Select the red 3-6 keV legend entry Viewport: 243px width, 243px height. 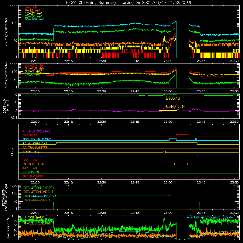pos(32,7)
